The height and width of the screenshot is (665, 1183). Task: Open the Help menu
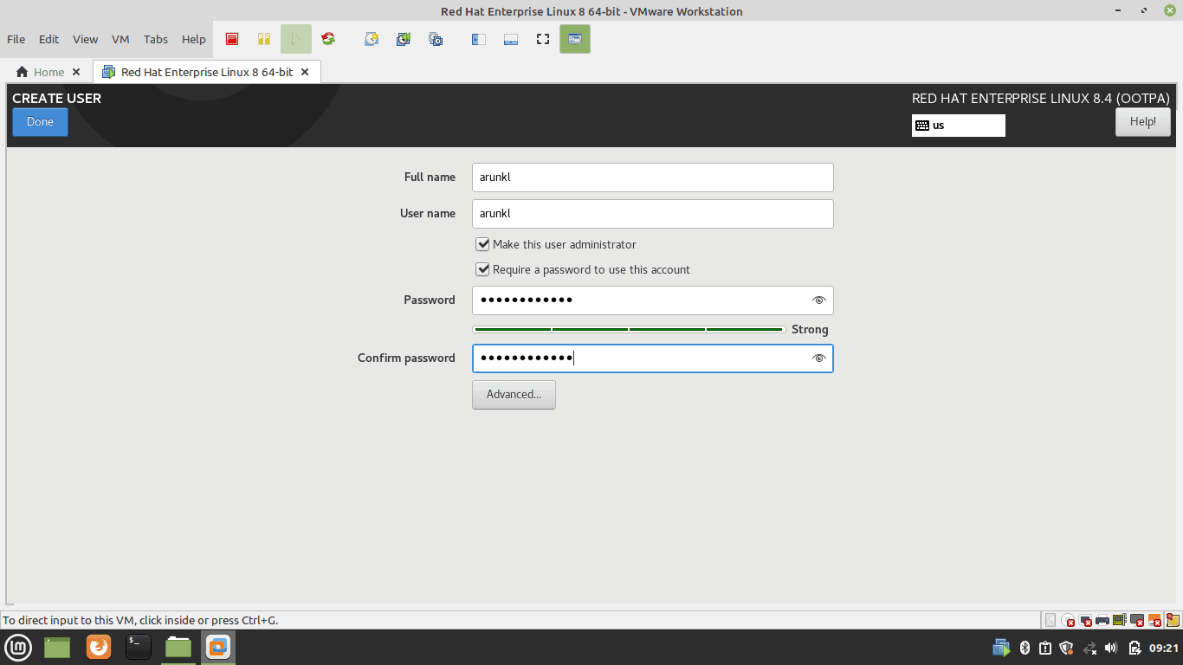point(194,39)
